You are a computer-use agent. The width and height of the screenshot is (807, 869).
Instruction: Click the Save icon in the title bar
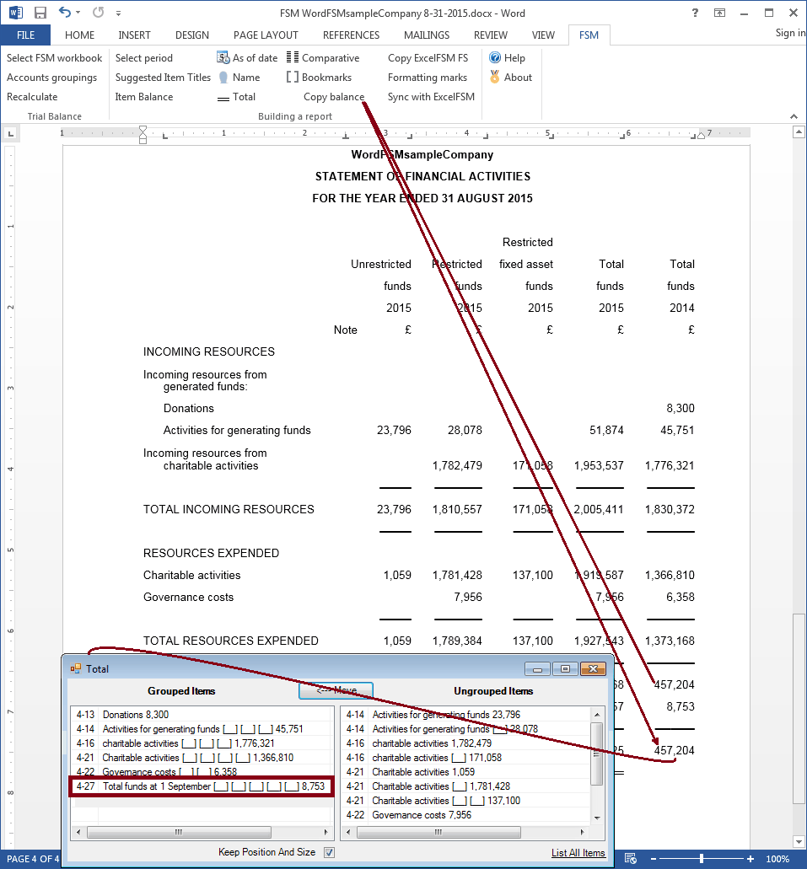40,13
